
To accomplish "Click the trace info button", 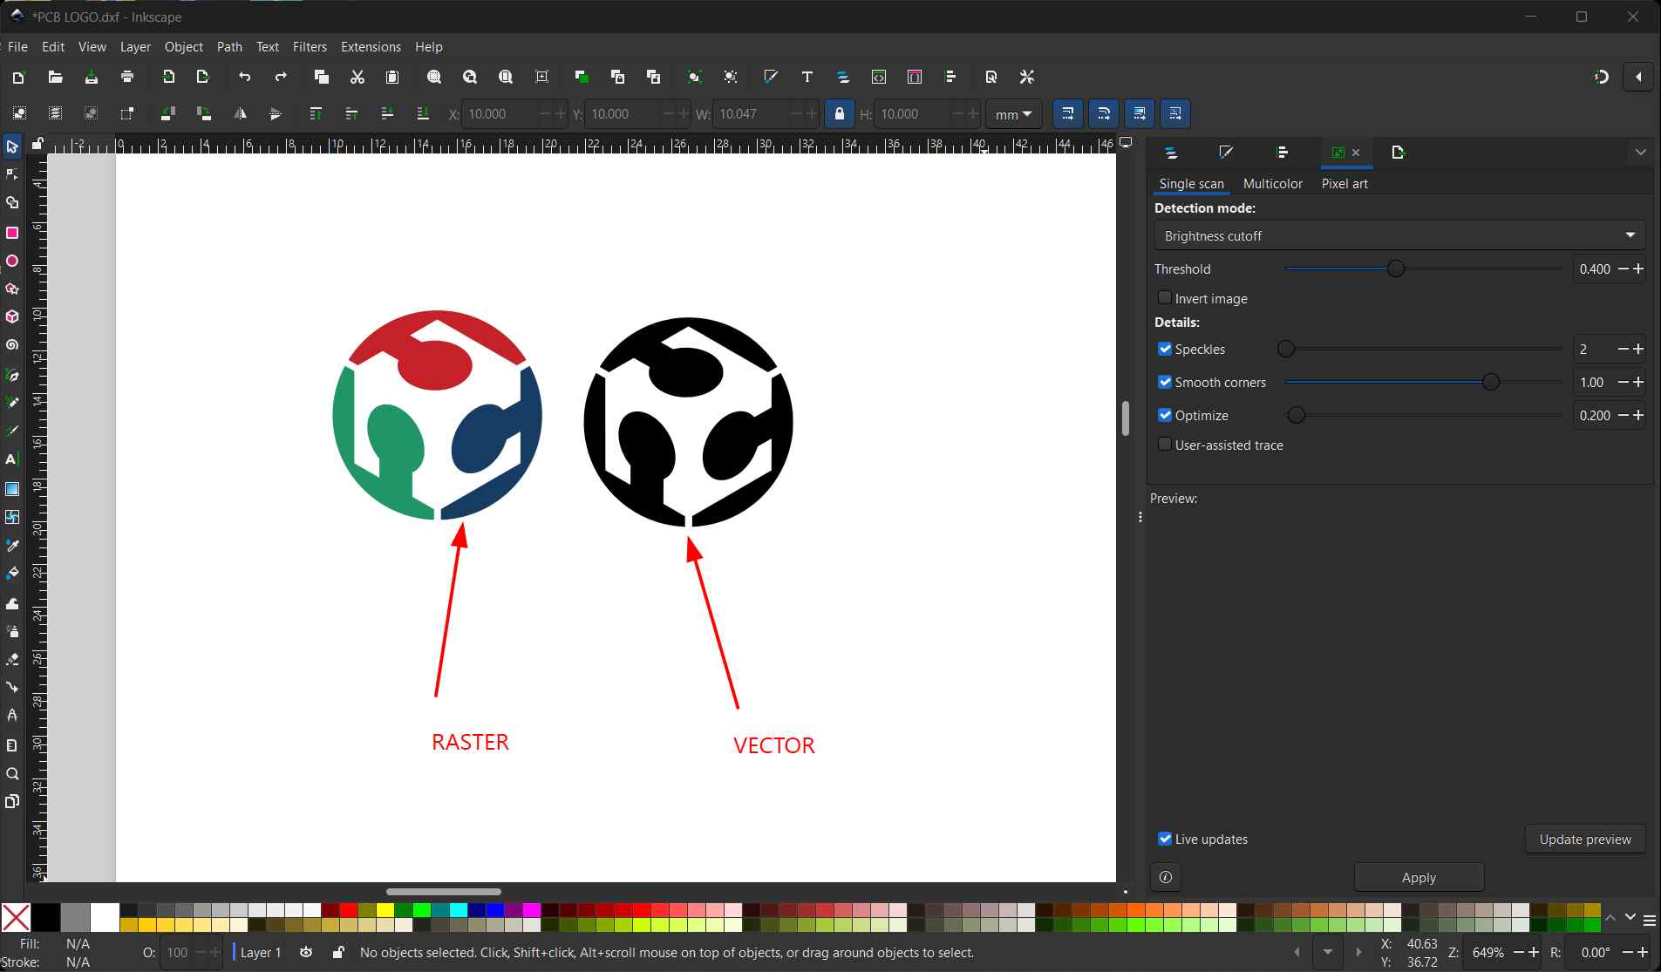I will 1166,877.
